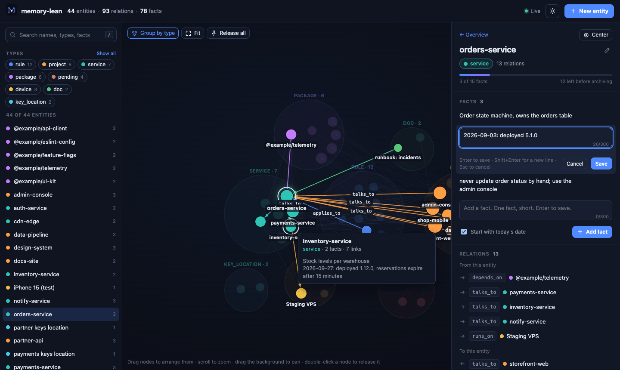Click the Add a fact text box
Image resolution: width=620 pixels, height=370 pixels.
point(536,210)
